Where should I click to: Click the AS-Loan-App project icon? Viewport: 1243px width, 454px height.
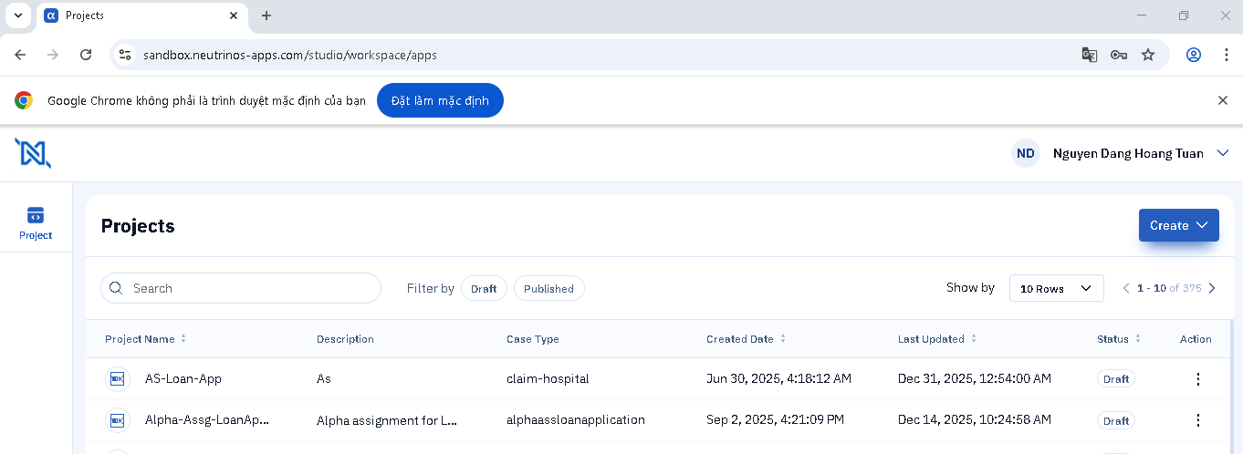coord(117,379)
